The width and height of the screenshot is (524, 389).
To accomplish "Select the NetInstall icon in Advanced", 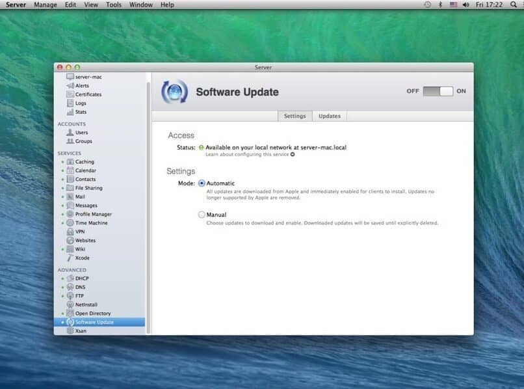I will [x=70, y=304].
